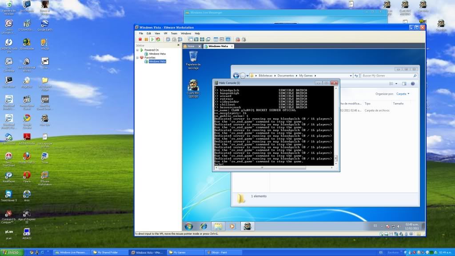Select Windows Vista under Powered On

click(157, 54)
